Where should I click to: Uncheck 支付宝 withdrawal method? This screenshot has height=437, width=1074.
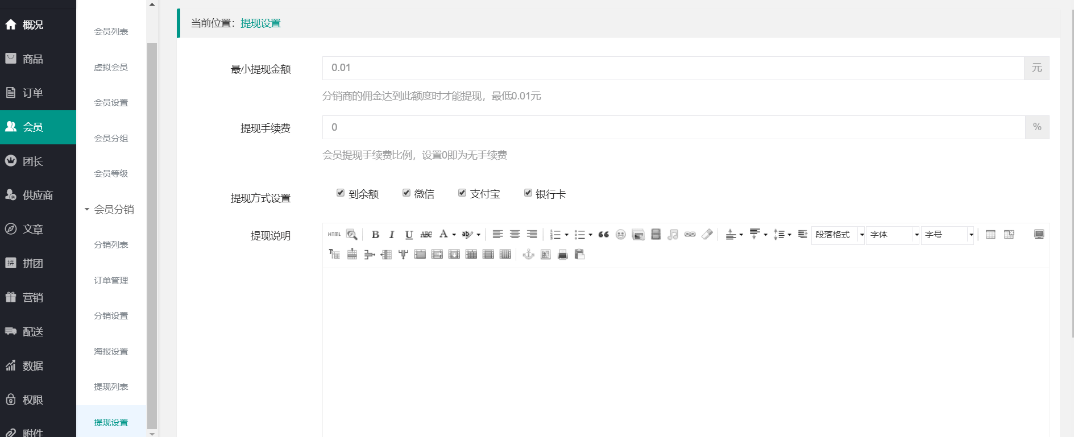click(x=462, y=193)
